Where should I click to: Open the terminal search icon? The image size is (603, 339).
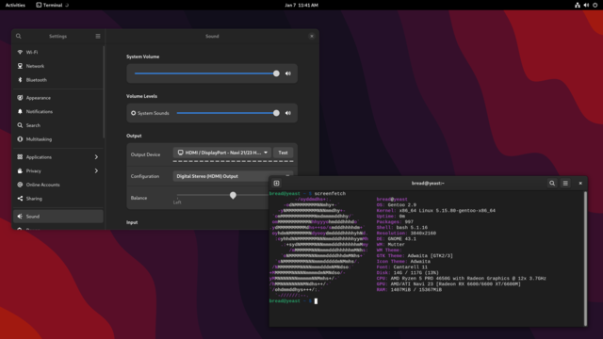[552, 184]
